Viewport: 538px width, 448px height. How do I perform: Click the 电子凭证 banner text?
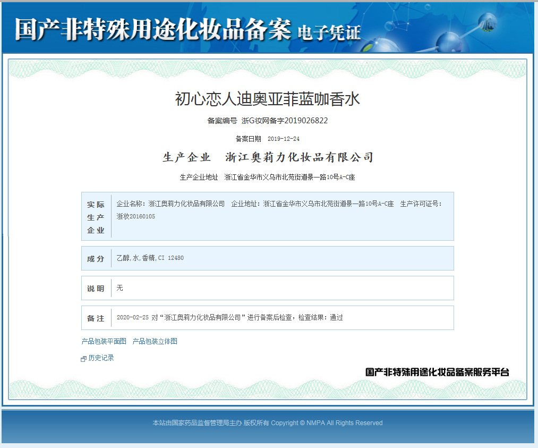coord(329,33)
